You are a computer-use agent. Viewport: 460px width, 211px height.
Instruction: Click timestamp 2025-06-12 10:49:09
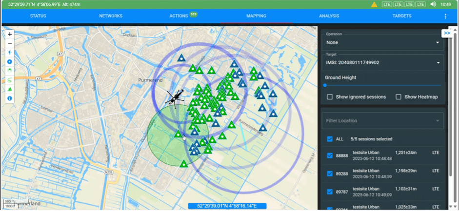(372, 195)
